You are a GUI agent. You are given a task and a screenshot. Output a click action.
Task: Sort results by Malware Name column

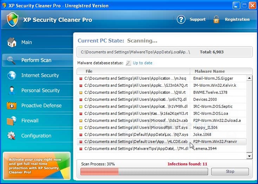click(209, 71)
